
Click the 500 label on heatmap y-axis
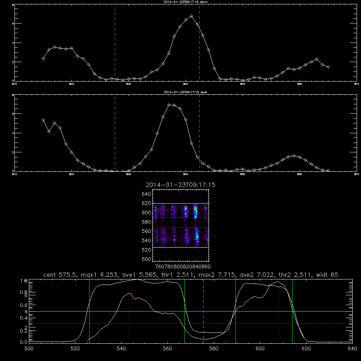click(147, 259)
